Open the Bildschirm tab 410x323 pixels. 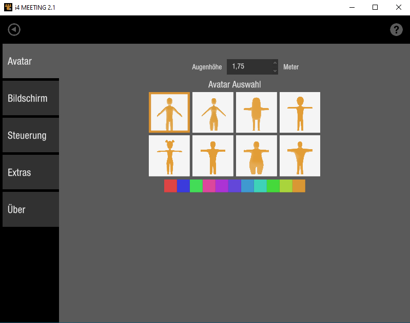pyautogui.click(x=31, y=98)
